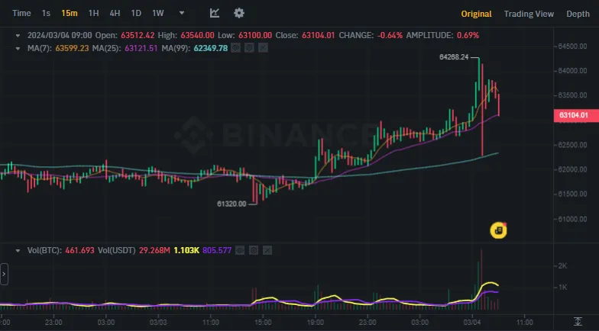Viewport: 599px width, 331px height.
Task: Switch to Trading View chart
Action: tap(529, 14)
